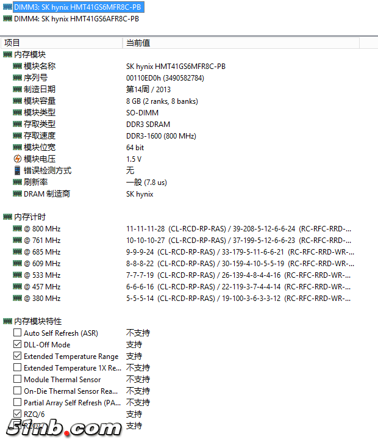The height and width of the screenshot is (442, 378).
Task: Select DIMM4 SK hynix HMT41GS6AFR8C-PB entry
Action: [x=76, y=19]
